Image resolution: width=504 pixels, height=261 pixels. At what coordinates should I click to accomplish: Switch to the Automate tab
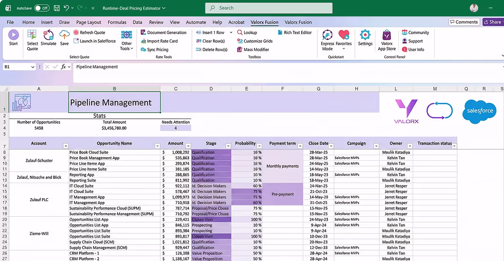tap(196, 22)
